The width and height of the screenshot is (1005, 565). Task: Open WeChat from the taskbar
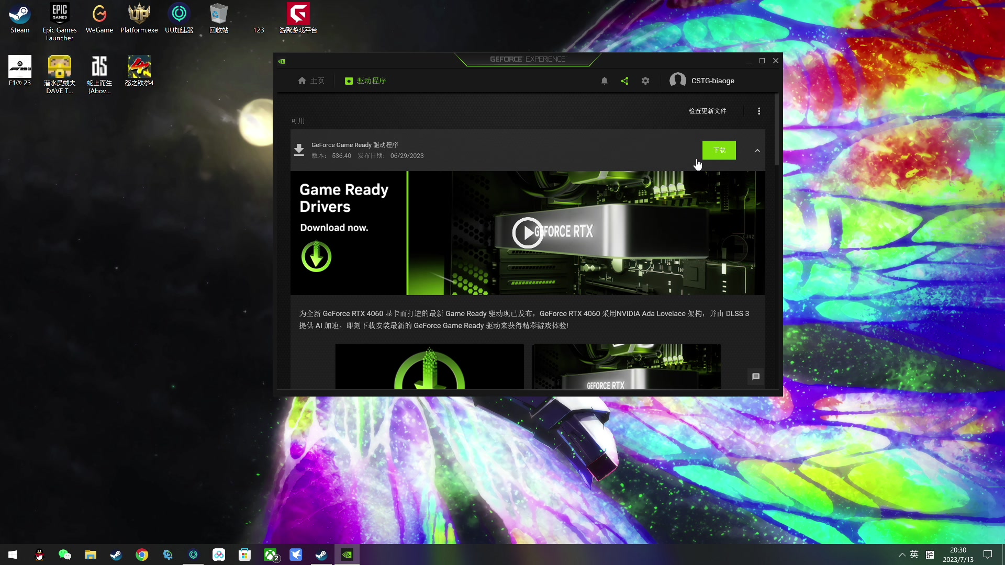point(65,555)
